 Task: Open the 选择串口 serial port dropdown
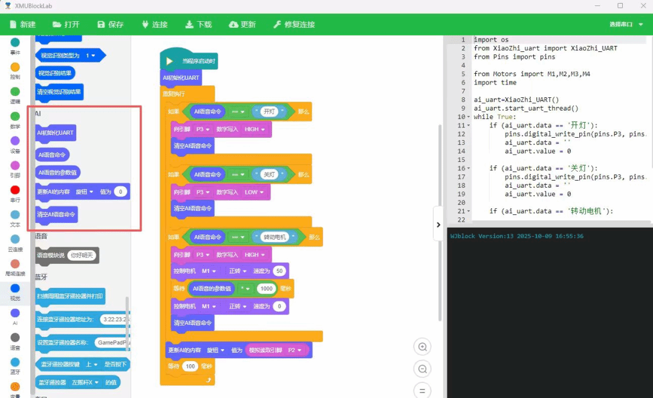pyautogui.click(x=625, y=25)
